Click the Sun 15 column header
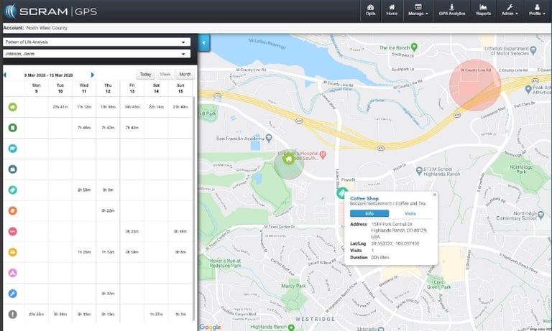The width and height of the screenshot is (552, 331). [180, 88]
